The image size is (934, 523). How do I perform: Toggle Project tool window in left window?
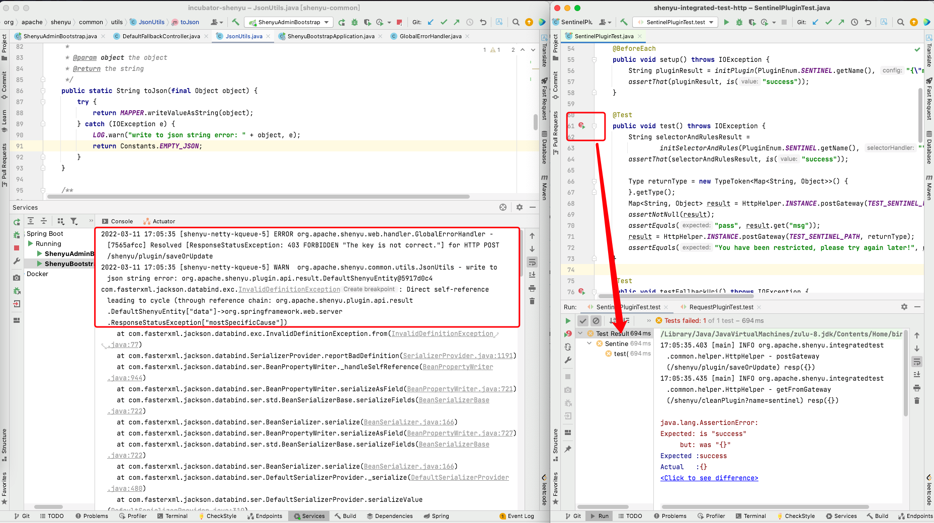4,47
